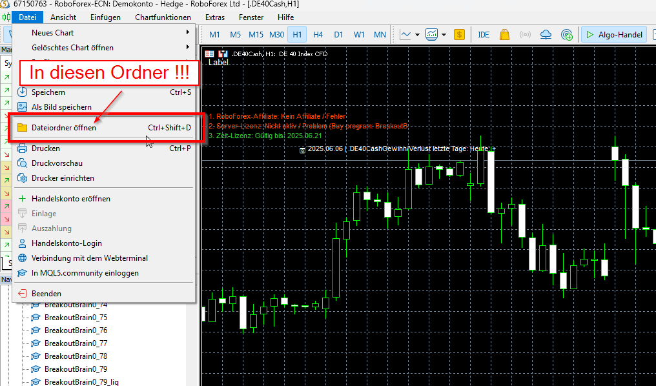
Task: Open the signals broadcast icon in toolbar
Action: (525, 35)
